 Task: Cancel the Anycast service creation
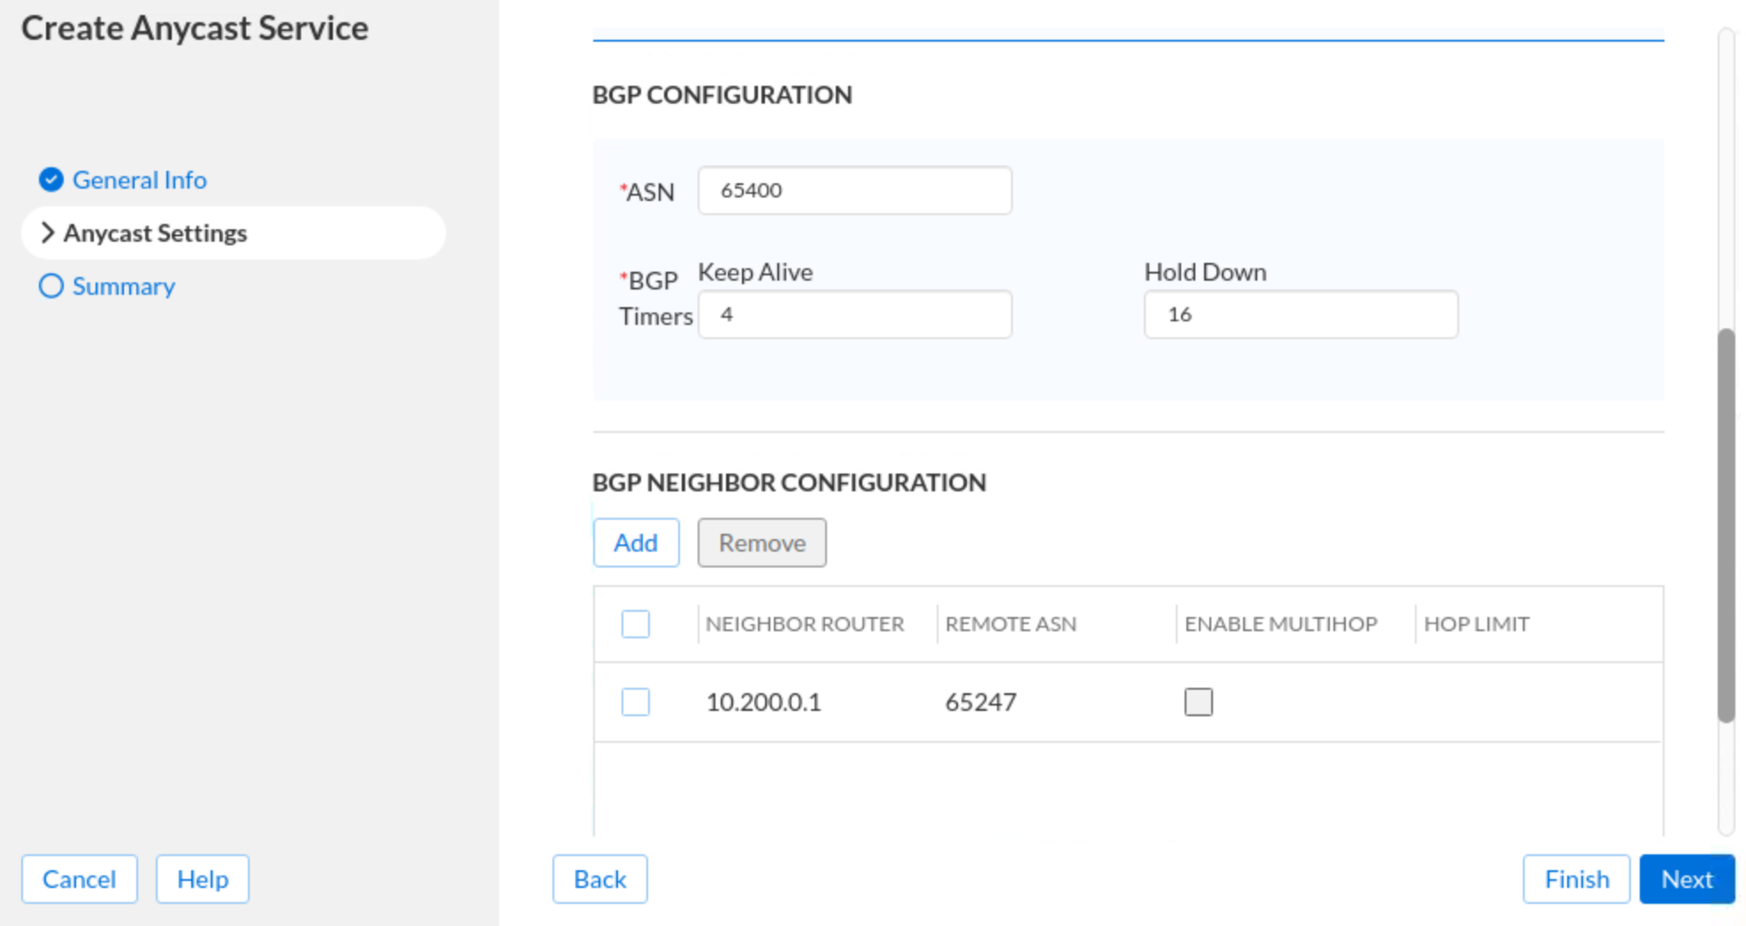point(80,879)
